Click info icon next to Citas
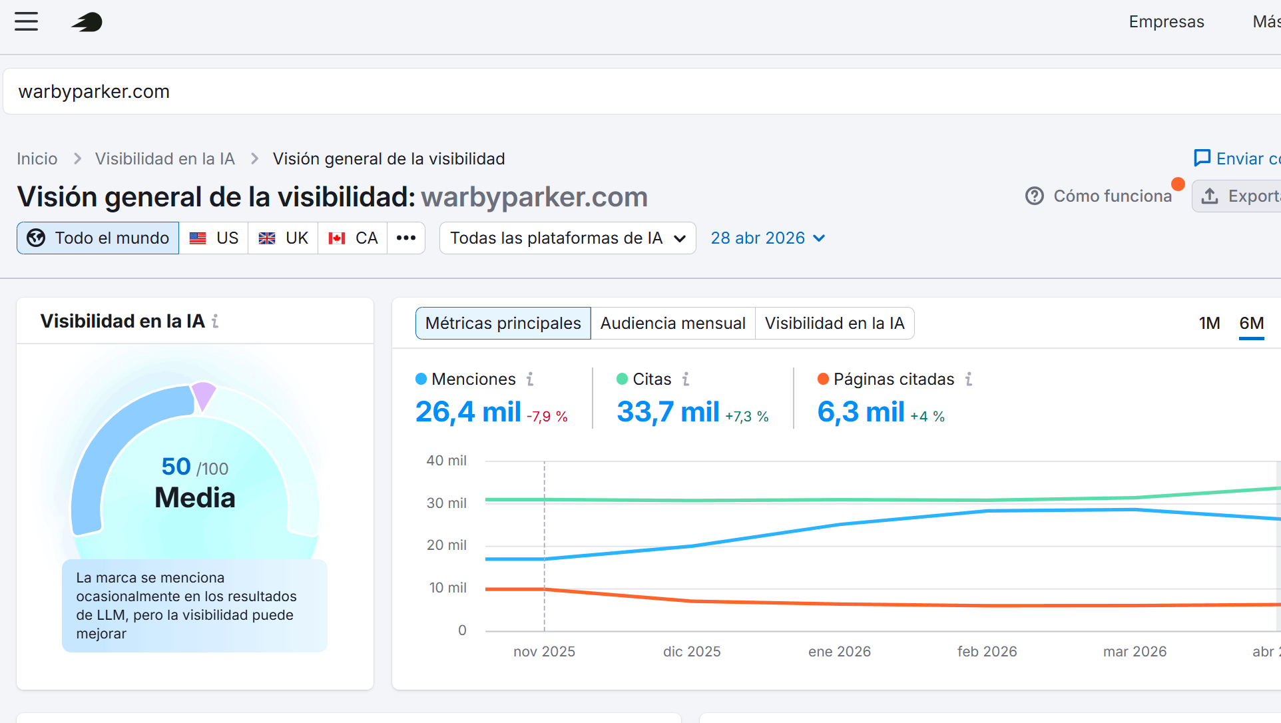 686,379
